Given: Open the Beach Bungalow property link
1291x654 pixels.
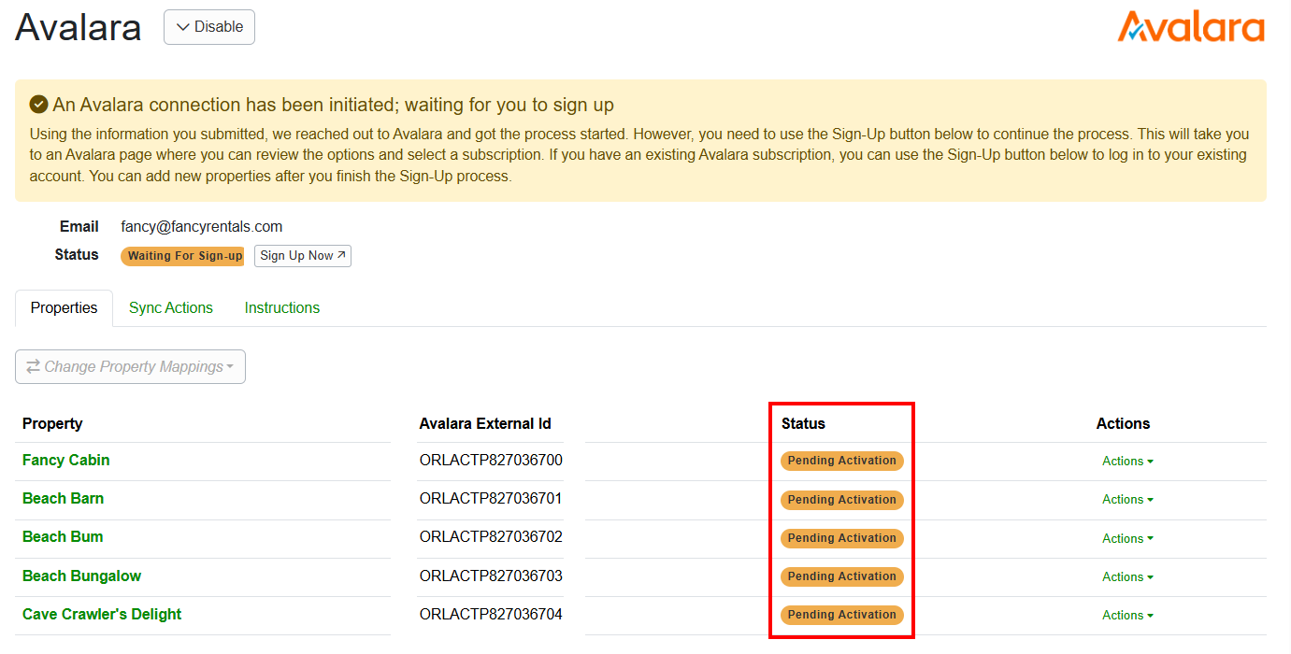Looking at the screenshot, I should (81, 576).
